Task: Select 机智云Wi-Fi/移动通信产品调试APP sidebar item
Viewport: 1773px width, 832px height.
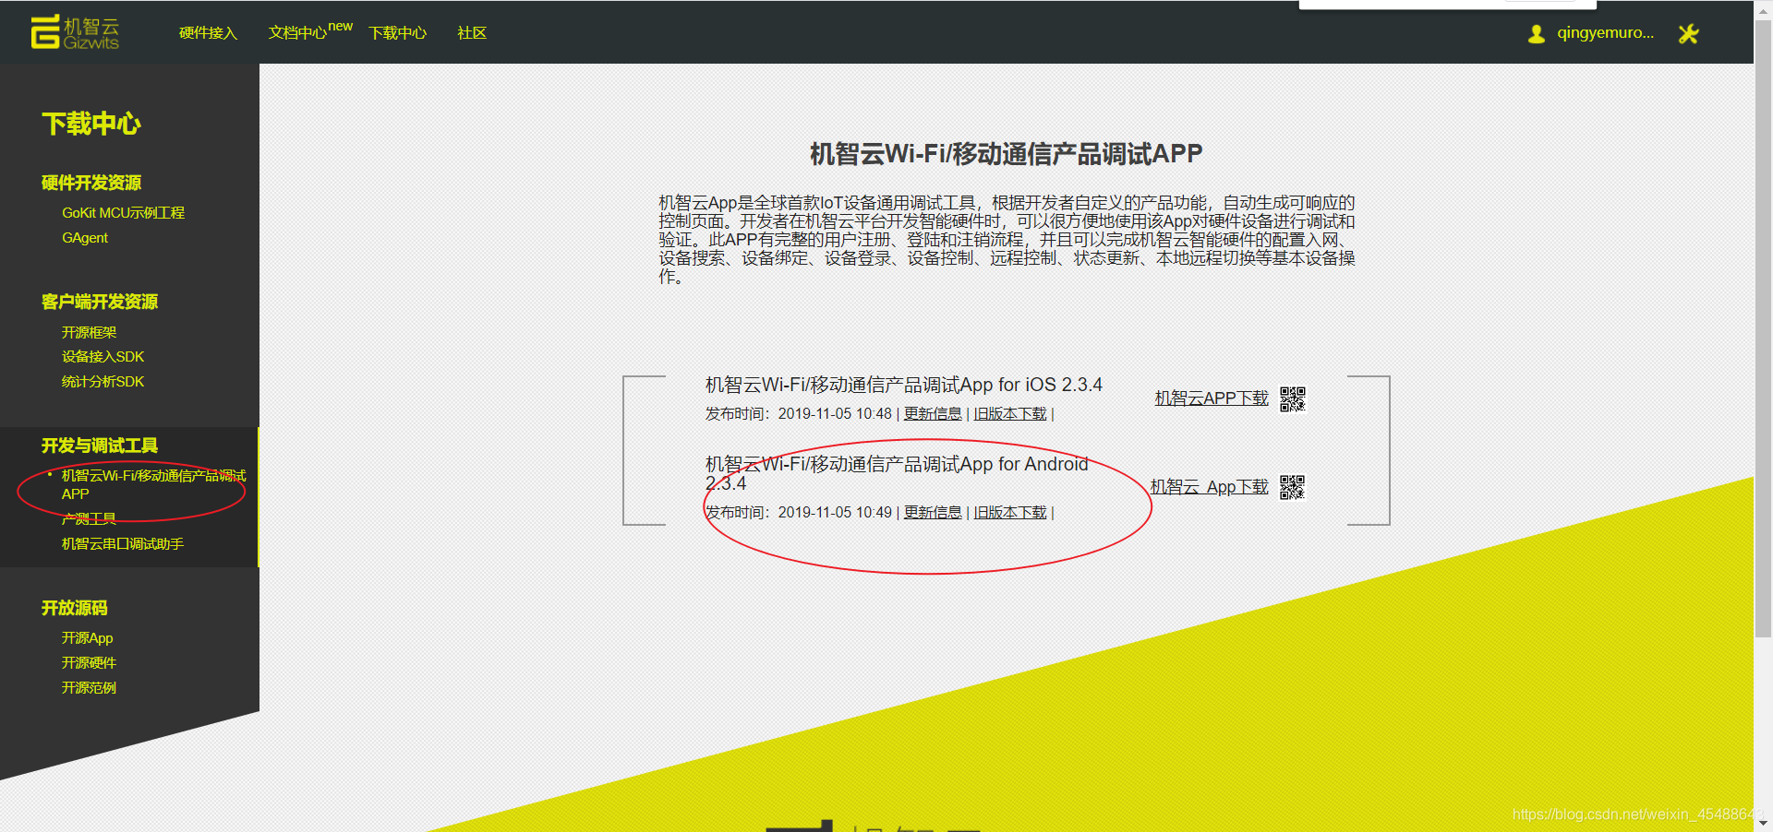Action: coord(153,485)
